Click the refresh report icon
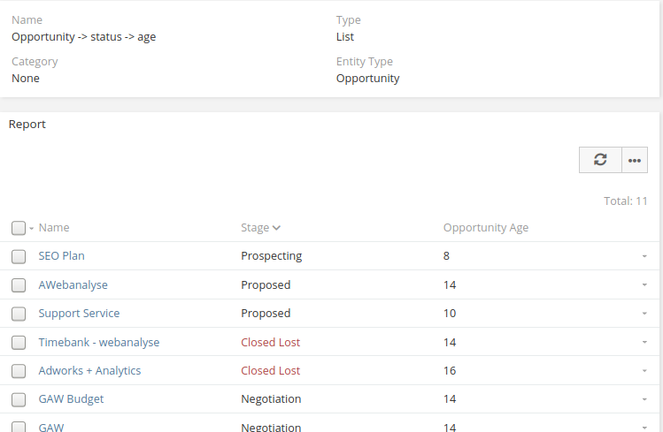The width and height of the screenshot is (663, 432). [600, 160]
